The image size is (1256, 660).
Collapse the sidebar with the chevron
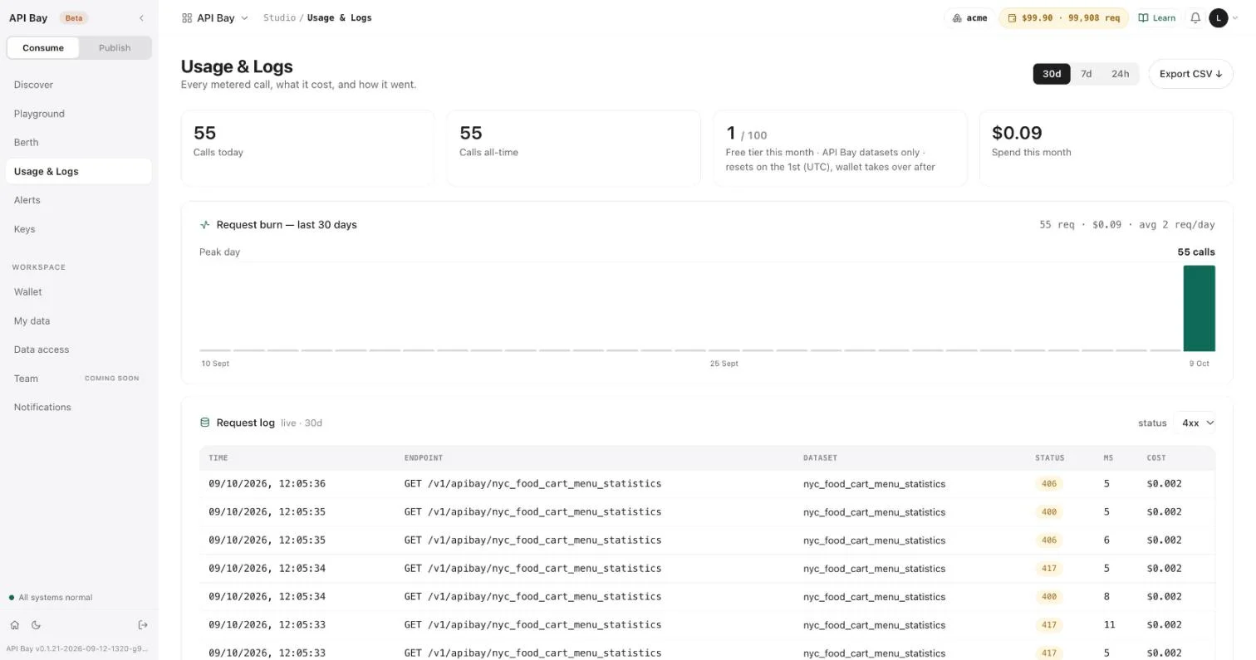click(x=141, y=18)
